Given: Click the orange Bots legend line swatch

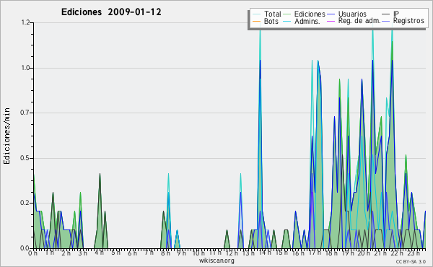Looking at the screenshot, I should pyautogui.click(x=256, y=21).
